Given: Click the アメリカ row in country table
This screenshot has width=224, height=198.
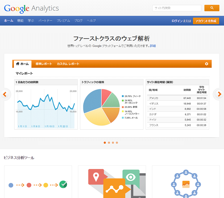Looking at the screenshot, I should [x=177, y=98].
